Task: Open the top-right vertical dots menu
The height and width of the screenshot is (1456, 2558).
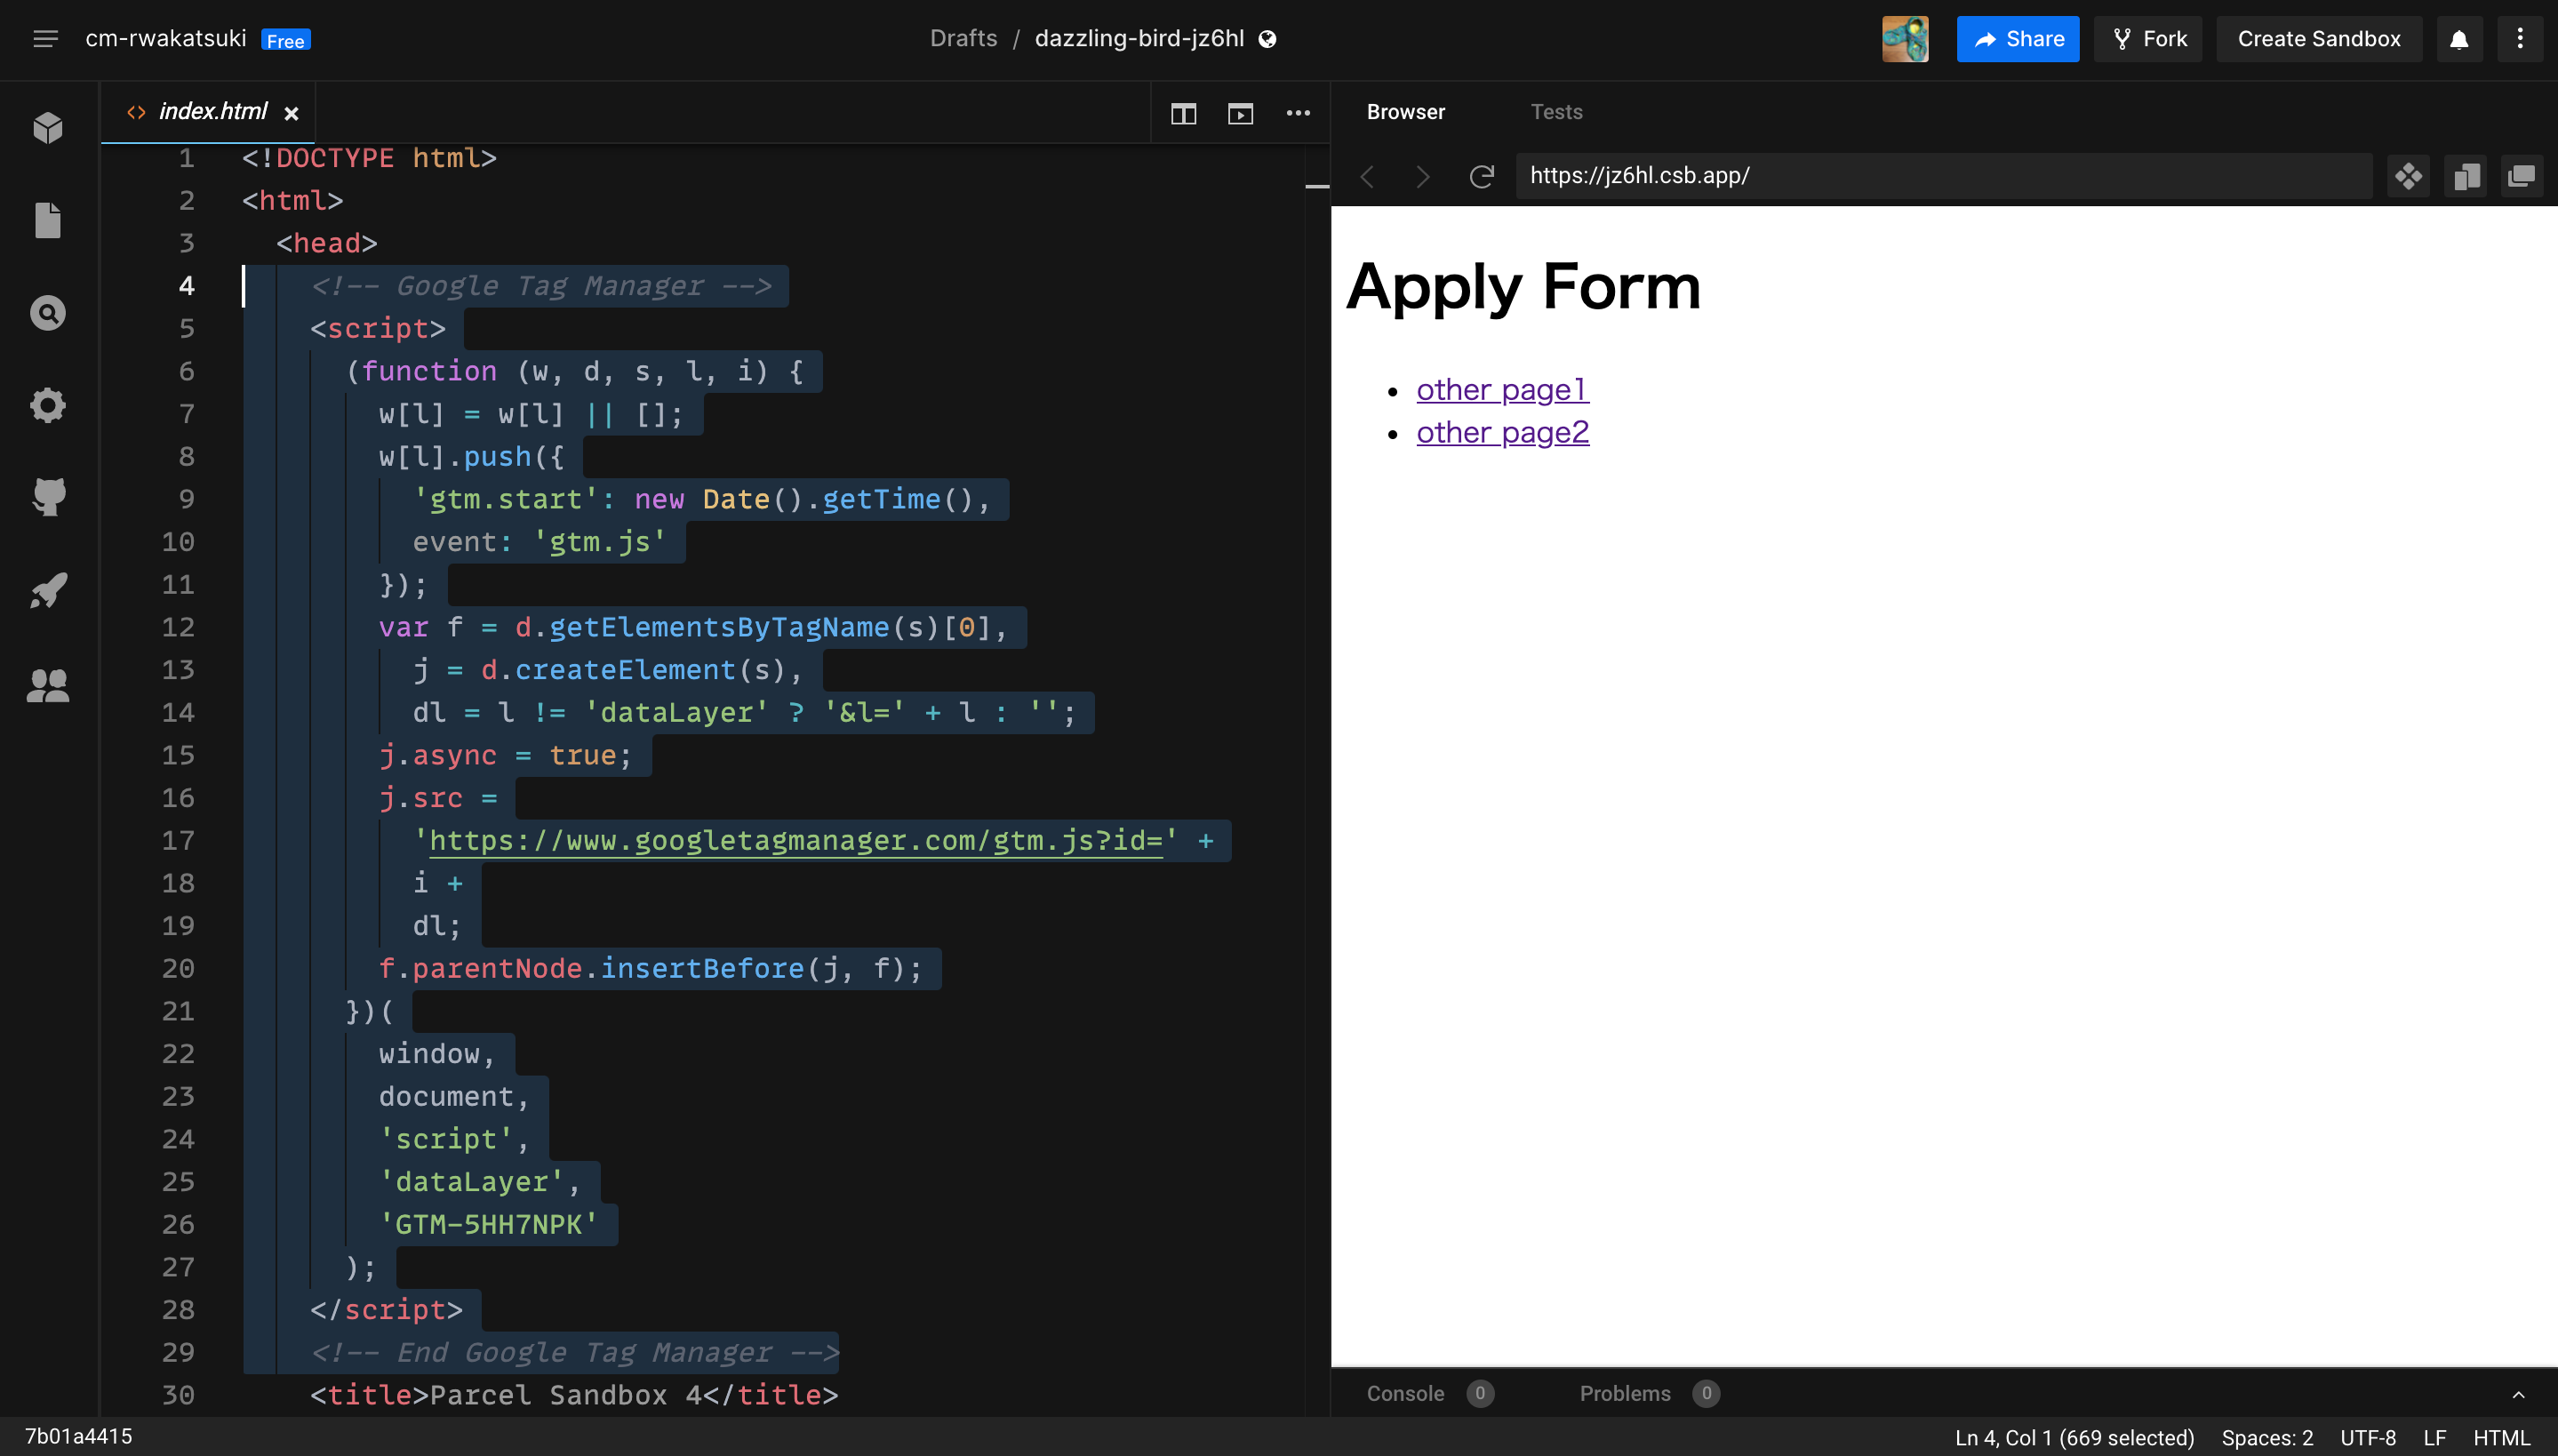Action: click(2520, 39)
